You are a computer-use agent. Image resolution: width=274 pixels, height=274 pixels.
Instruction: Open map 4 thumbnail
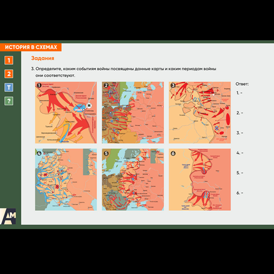(66, 179)
